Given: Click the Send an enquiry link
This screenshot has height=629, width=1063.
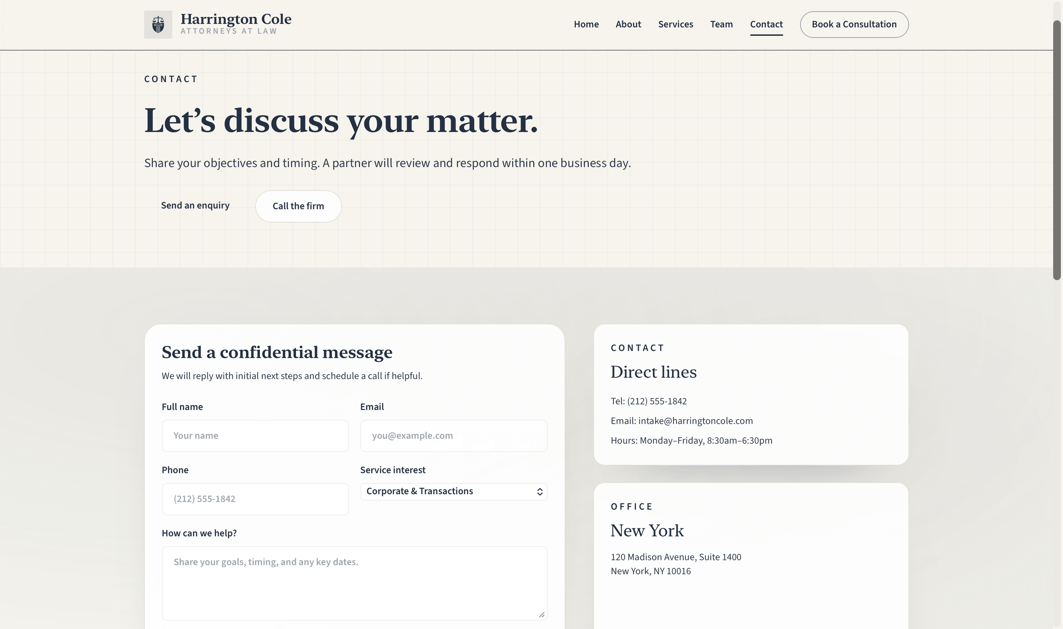Looking at the screenshot, I should (x=196, y=206).
